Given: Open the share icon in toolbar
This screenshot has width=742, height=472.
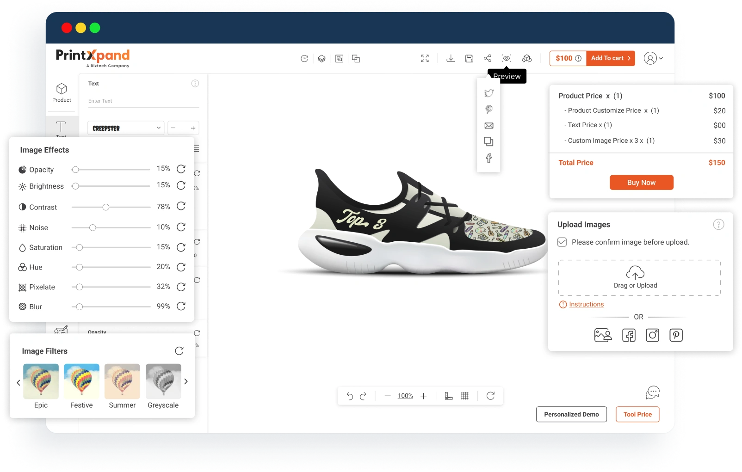Looking at the screenshot, I should (488, 58).
